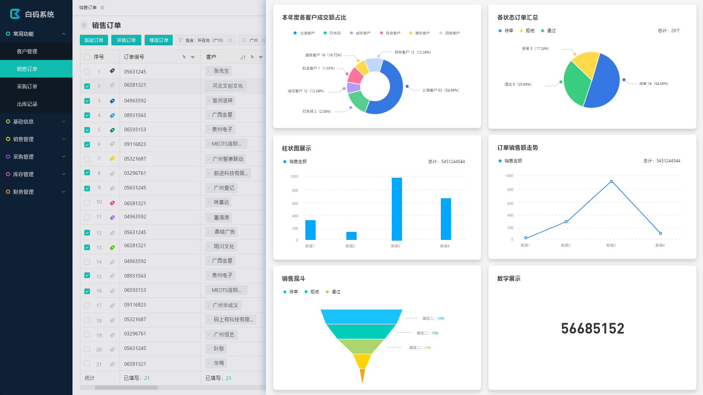Pin the 客户 column
Viewport: 703px width, 395px height.
pos(252,57)
